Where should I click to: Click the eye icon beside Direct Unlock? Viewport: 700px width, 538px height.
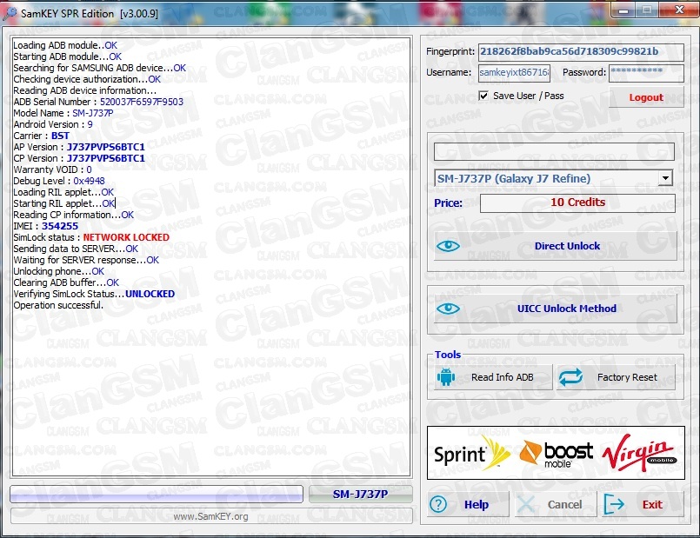click(x=448, y=246)
